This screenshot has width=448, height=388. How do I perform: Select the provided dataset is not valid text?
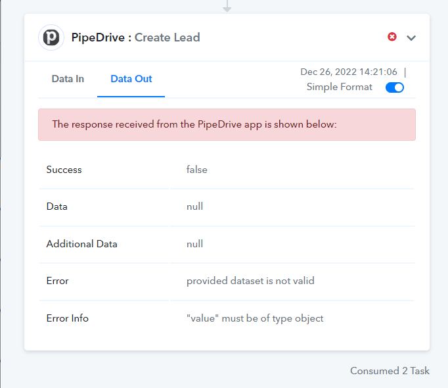tap(250, 281)
